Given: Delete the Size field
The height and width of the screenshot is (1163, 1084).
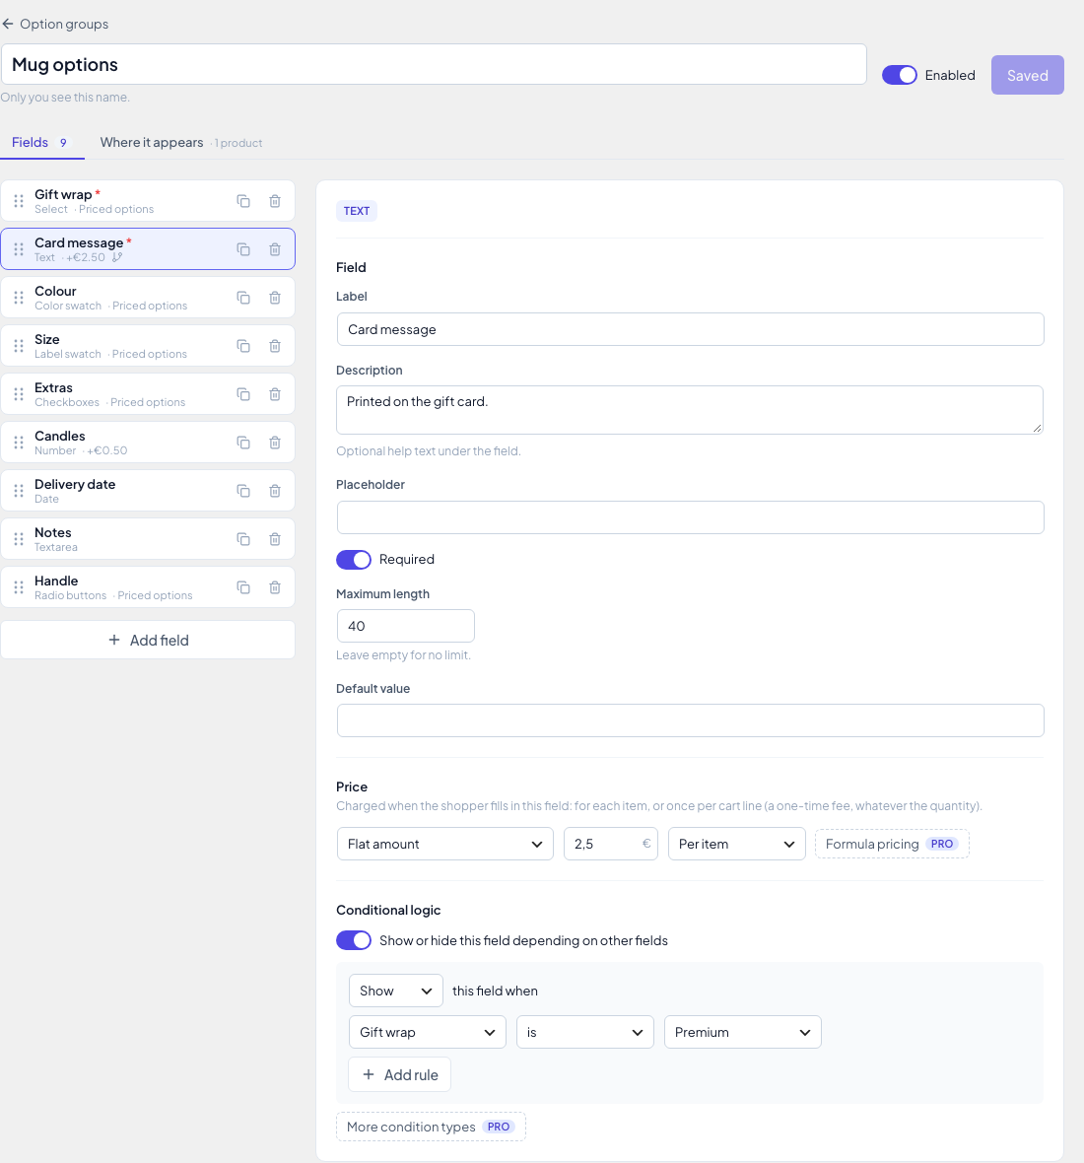Looking at the screenshot, I should pos(275,346).
